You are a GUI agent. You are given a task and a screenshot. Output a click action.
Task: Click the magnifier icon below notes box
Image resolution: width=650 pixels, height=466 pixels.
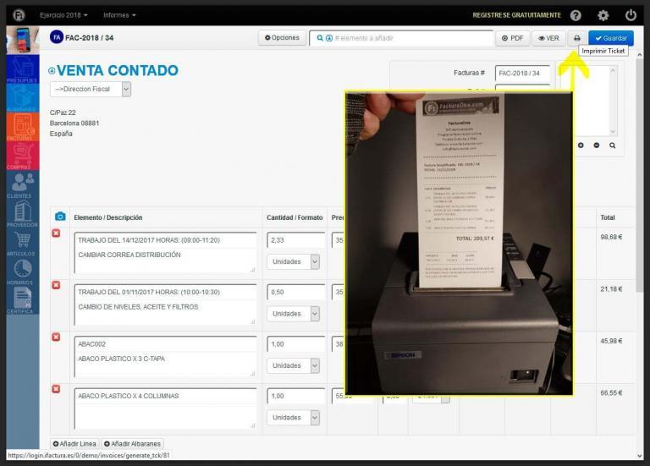point(612,145)
